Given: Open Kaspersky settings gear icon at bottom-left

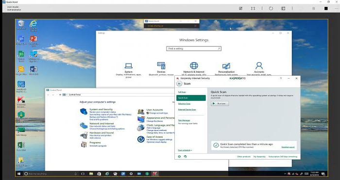Looking at the screenshot, I should [x=179, y=156].
